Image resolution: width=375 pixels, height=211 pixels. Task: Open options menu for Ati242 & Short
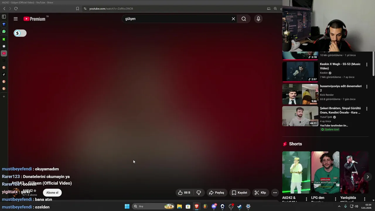(306, 199)
